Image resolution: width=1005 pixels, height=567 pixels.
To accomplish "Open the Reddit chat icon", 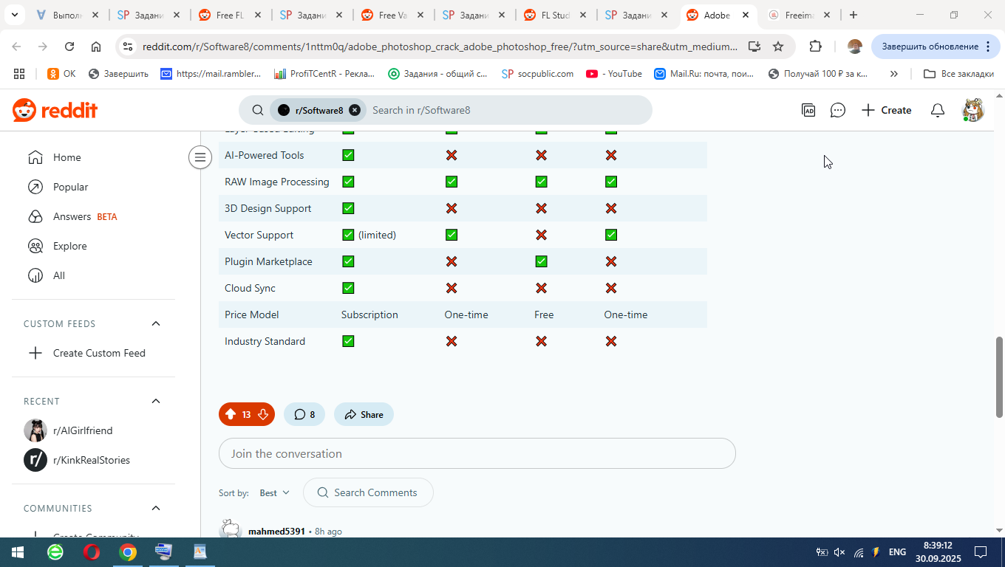I will click(837, 110).
